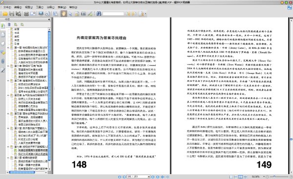
Task: Collapse the 第一章 bookmark node
Action: 8,47
